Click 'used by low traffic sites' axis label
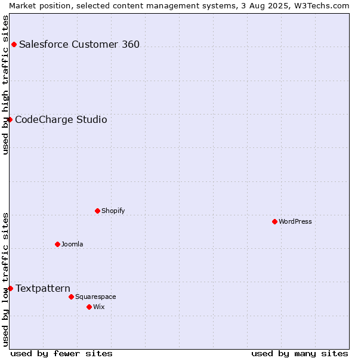 click(5, 280)
